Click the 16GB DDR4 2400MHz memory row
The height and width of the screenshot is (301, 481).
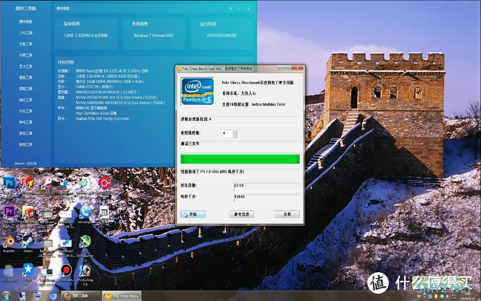(110, 82)
